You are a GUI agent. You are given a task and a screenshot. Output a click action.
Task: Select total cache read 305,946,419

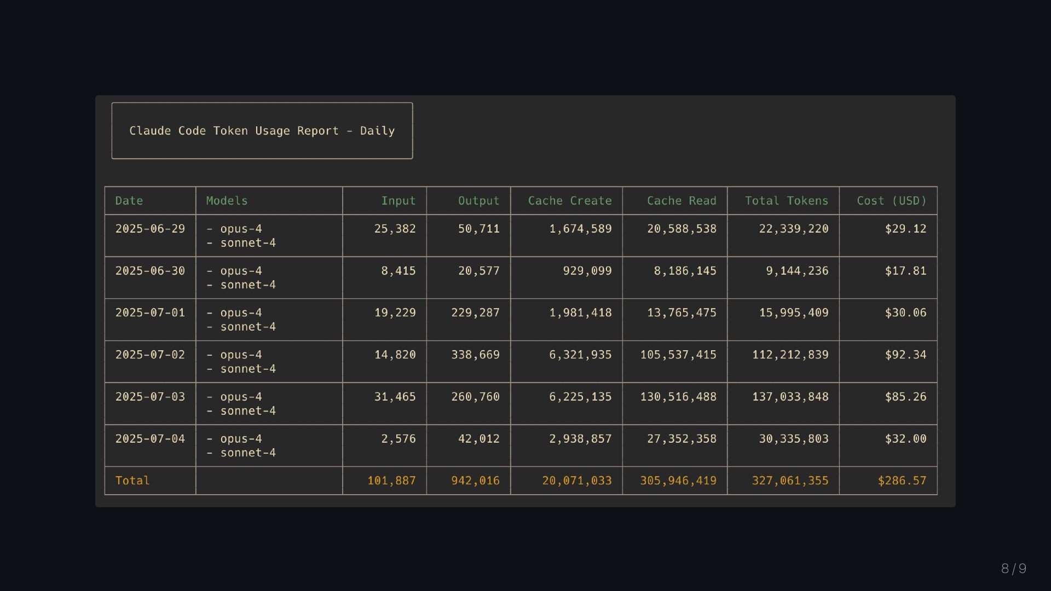[678, 480]
